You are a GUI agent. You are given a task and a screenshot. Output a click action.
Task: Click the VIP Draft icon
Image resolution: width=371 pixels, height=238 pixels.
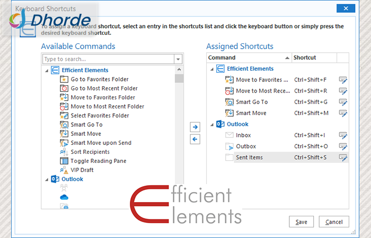point(64,170)
